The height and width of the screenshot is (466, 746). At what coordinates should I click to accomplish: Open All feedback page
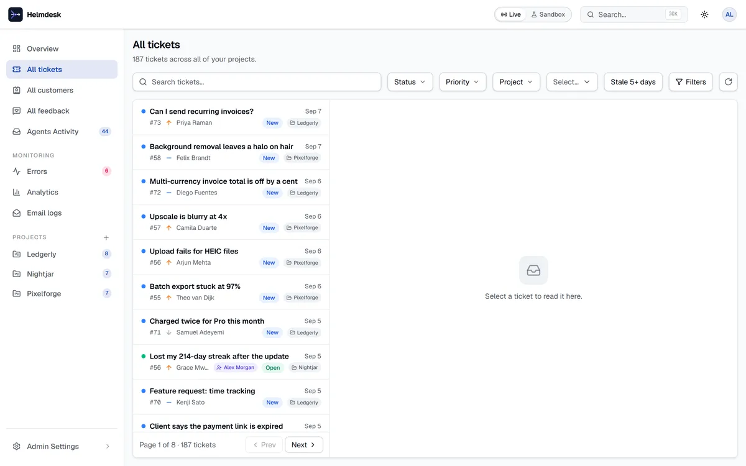(x=62, y=111)
